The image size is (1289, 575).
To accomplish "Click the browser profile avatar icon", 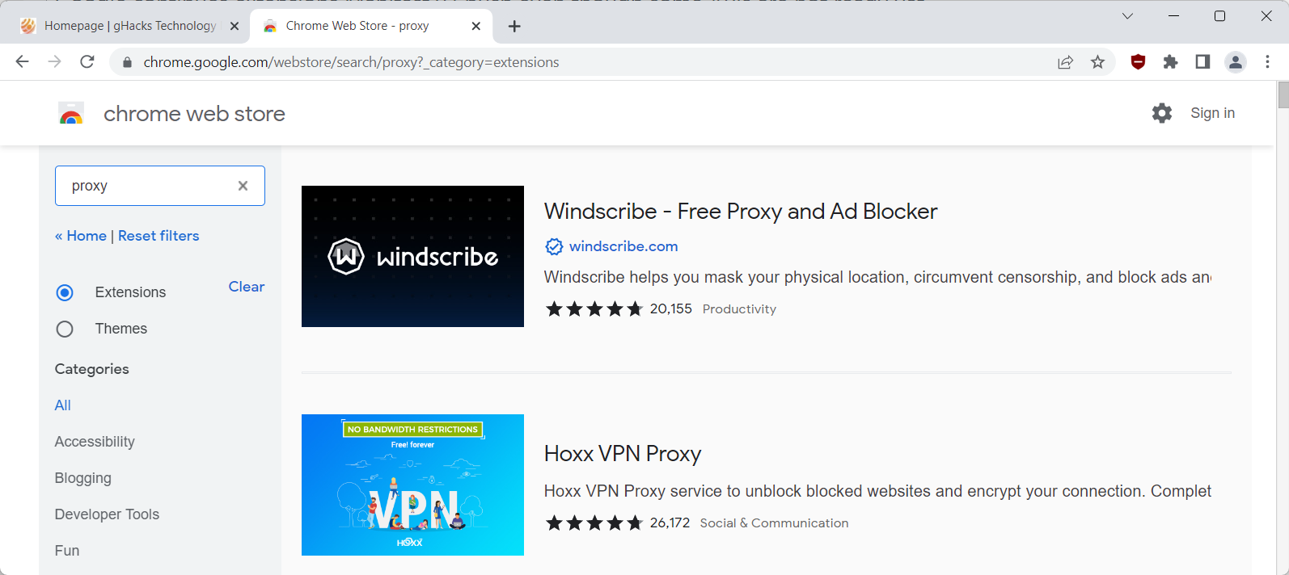I will point(1235,62).
